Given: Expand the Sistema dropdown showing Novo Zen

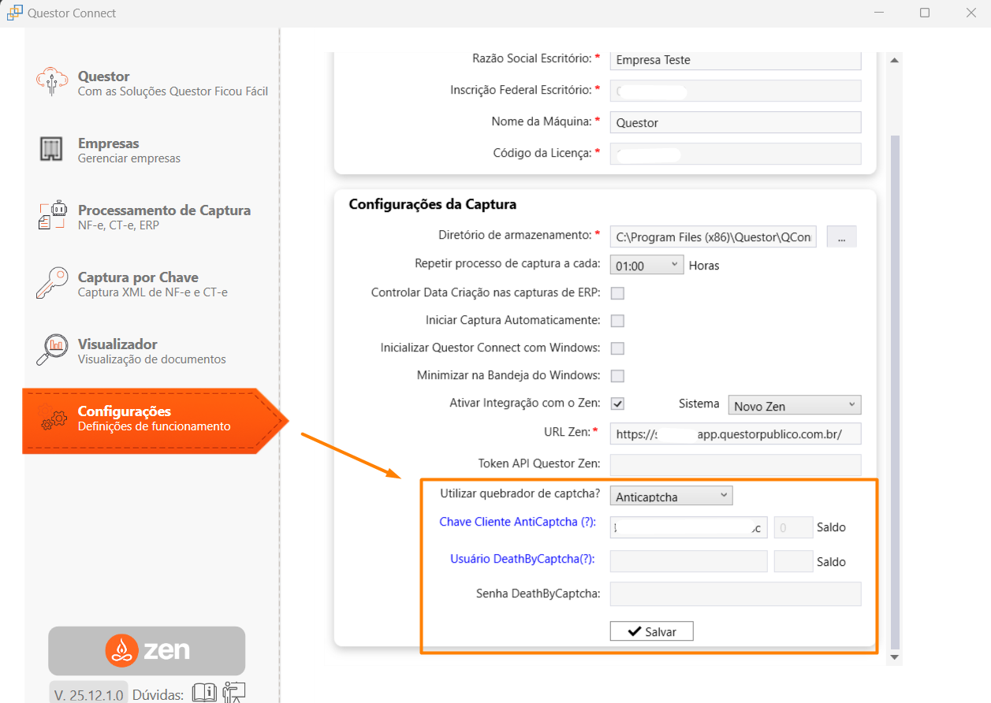Looking at the screenshot, I should coord(794,406).
